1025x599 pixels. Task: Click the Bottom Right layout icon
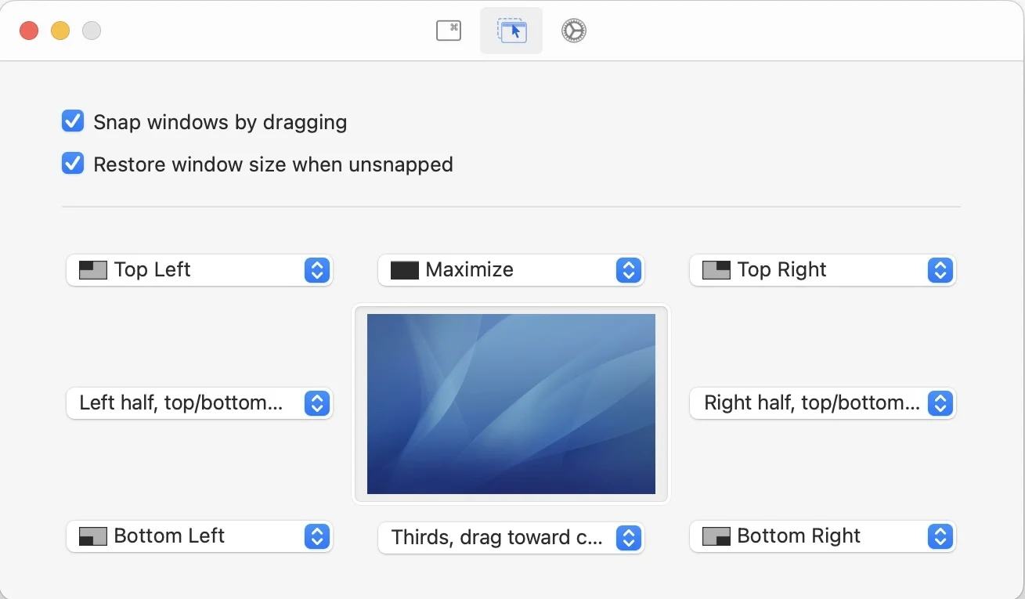pyautogui.click(x=716, y=536)
